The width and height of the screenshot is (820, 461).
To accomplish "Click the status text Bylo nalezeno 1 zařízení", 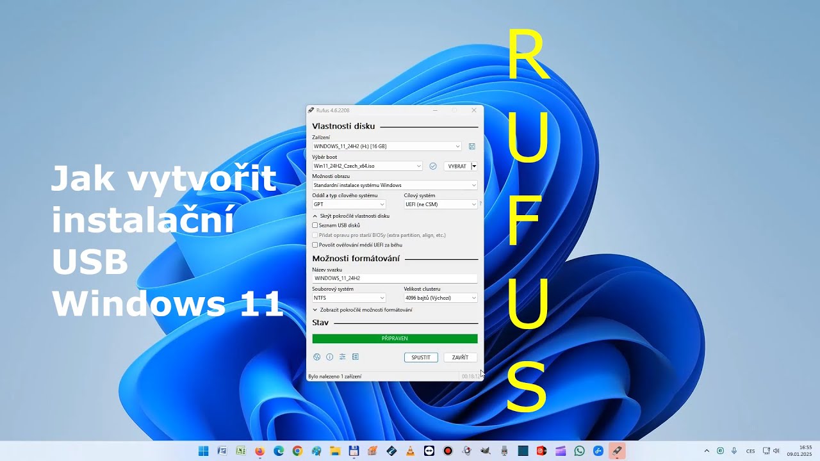I will 334,376.
